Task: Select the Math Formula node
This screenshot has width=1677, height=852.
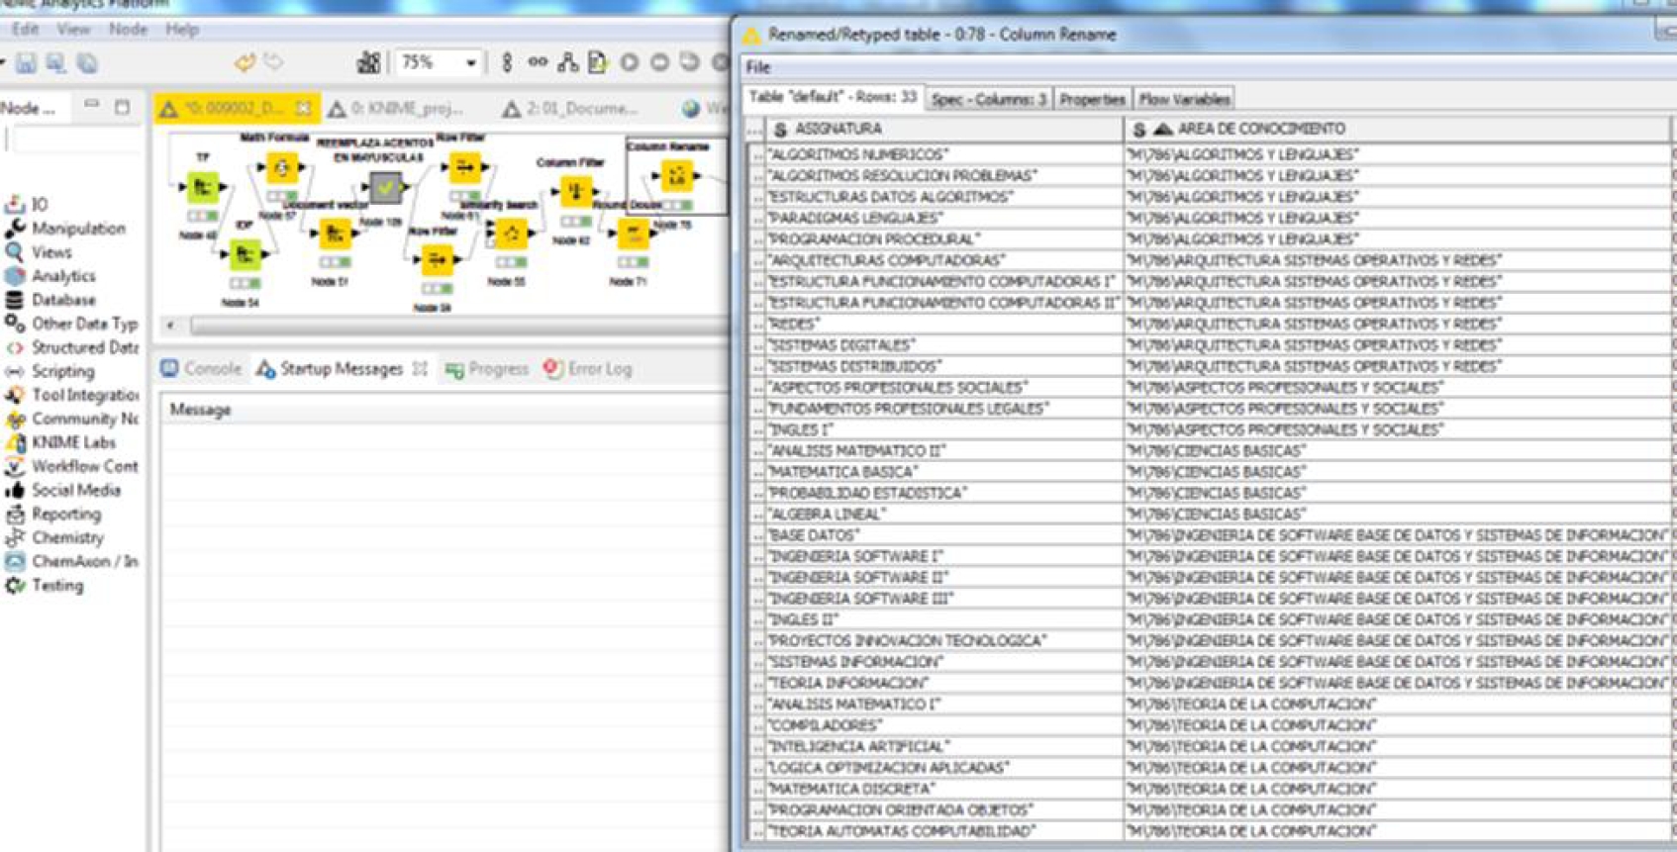Action: [281, 168]
